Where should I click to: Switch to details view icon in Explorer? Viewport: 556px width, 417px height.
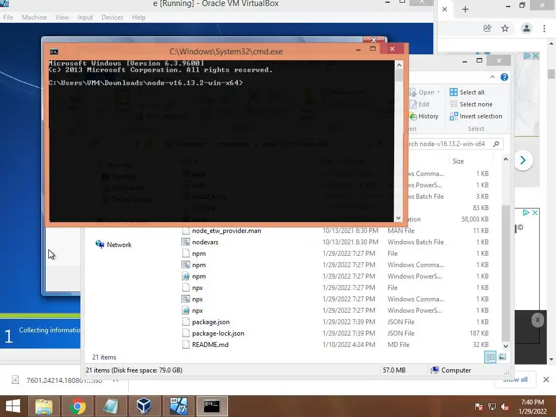(x=490, y=357)
